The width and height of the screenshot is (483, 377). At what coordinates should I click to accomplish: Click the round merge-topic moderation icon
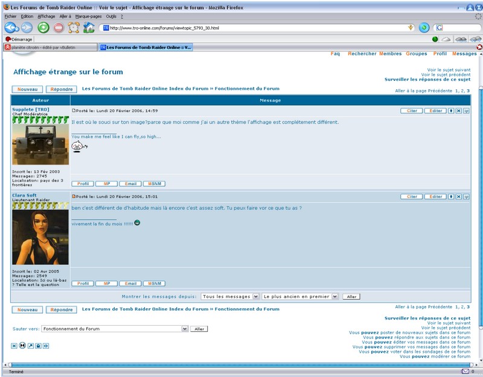click(22, 345)
